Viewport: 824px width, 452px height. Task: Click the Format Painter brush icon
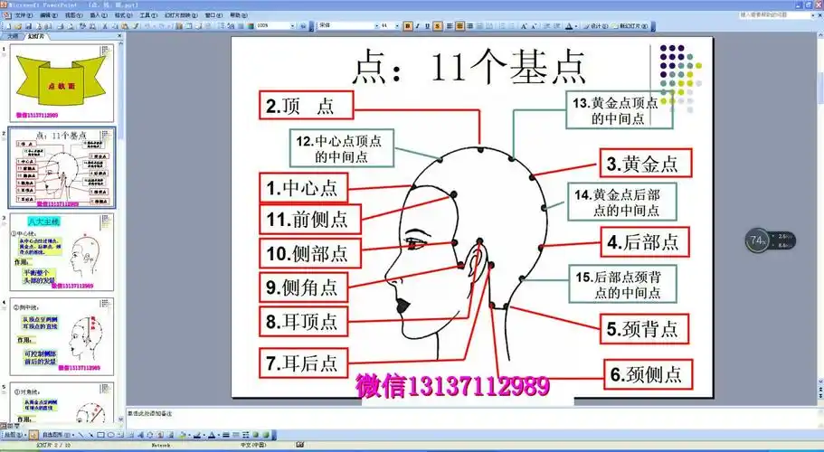pos(136,25)
